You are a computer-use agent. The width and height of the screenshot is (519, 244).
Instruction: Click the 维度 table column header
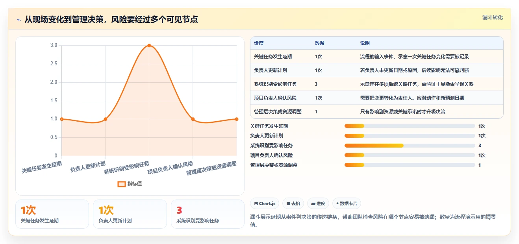[x=259, y=43]
